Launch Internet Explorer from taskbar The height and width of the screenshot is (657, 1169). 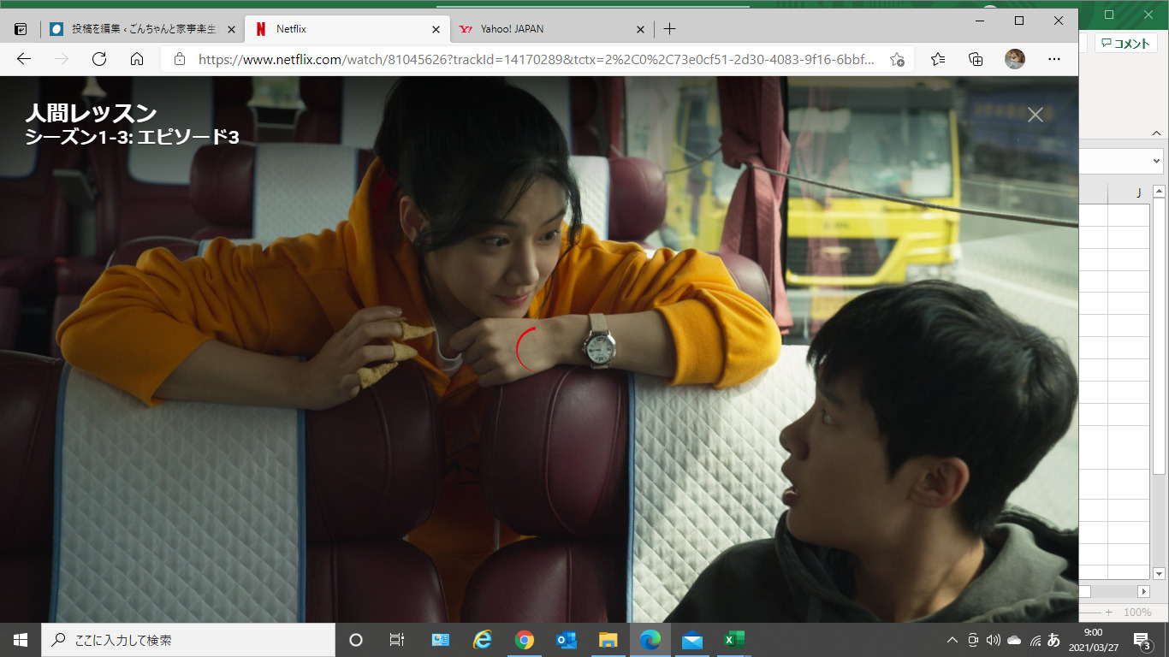(483, 640)
